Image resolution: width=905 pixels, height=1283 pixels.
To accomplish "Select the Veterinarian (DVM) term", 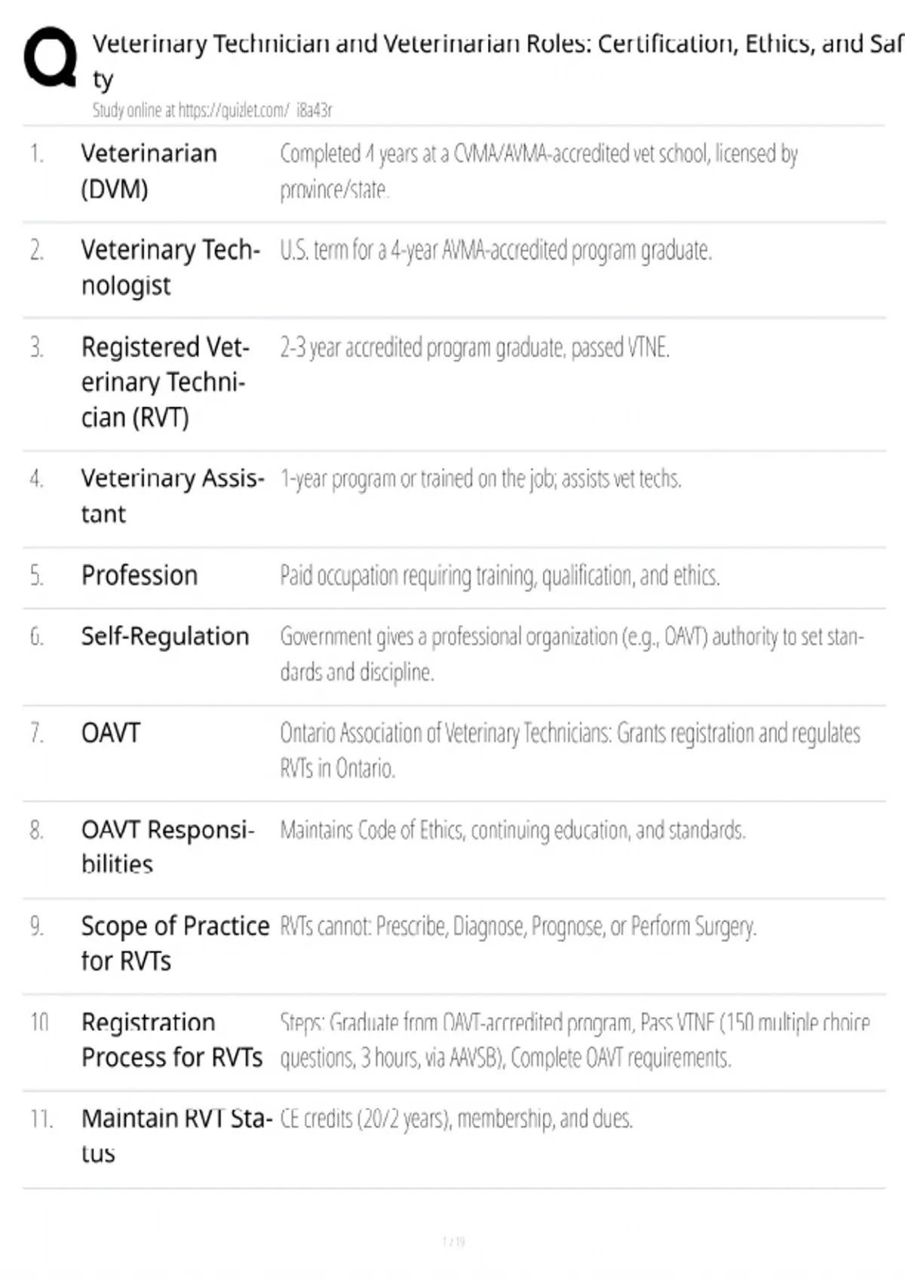I will [x=149, y=171].
